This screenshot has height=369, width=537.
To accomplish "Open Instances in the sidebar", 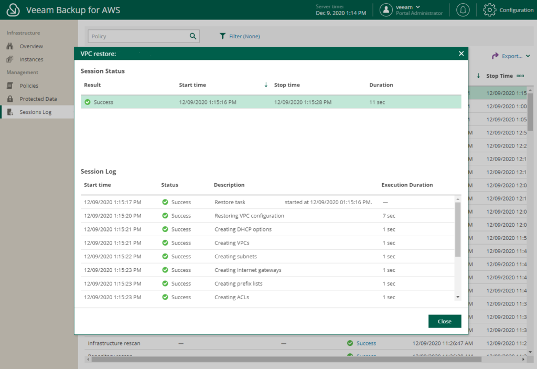I will tap(31, 59).
